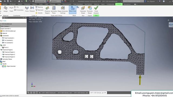Open the Inspect ribbon tab
This screenshot has height=97, width=173.
click(35, 4)
